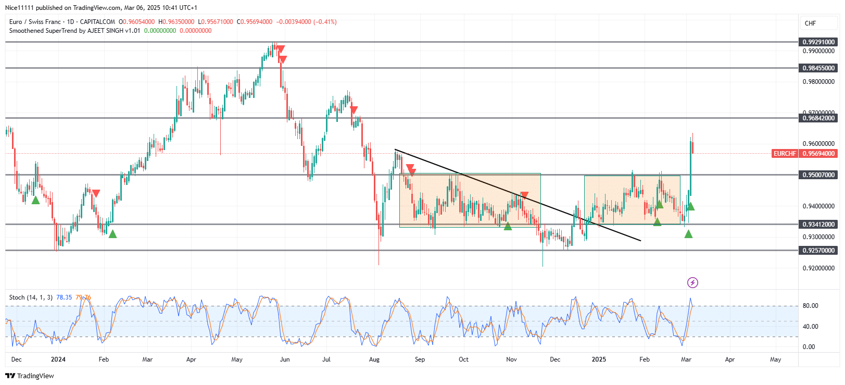
Task: Click the Jun label on time axis
Action: pos(285,359)
